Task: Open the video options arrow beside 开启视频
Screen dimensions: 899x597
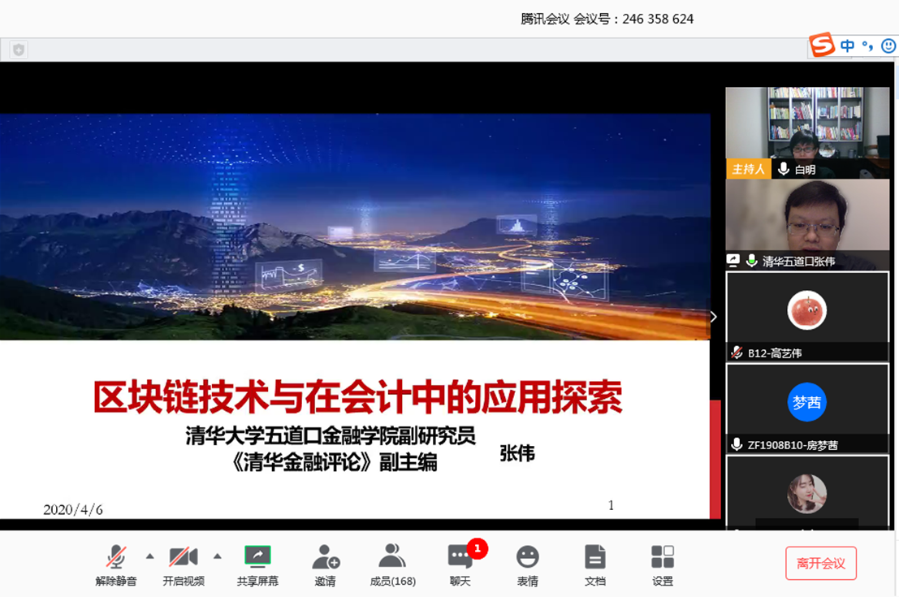Action: click(x=216, y=555)
